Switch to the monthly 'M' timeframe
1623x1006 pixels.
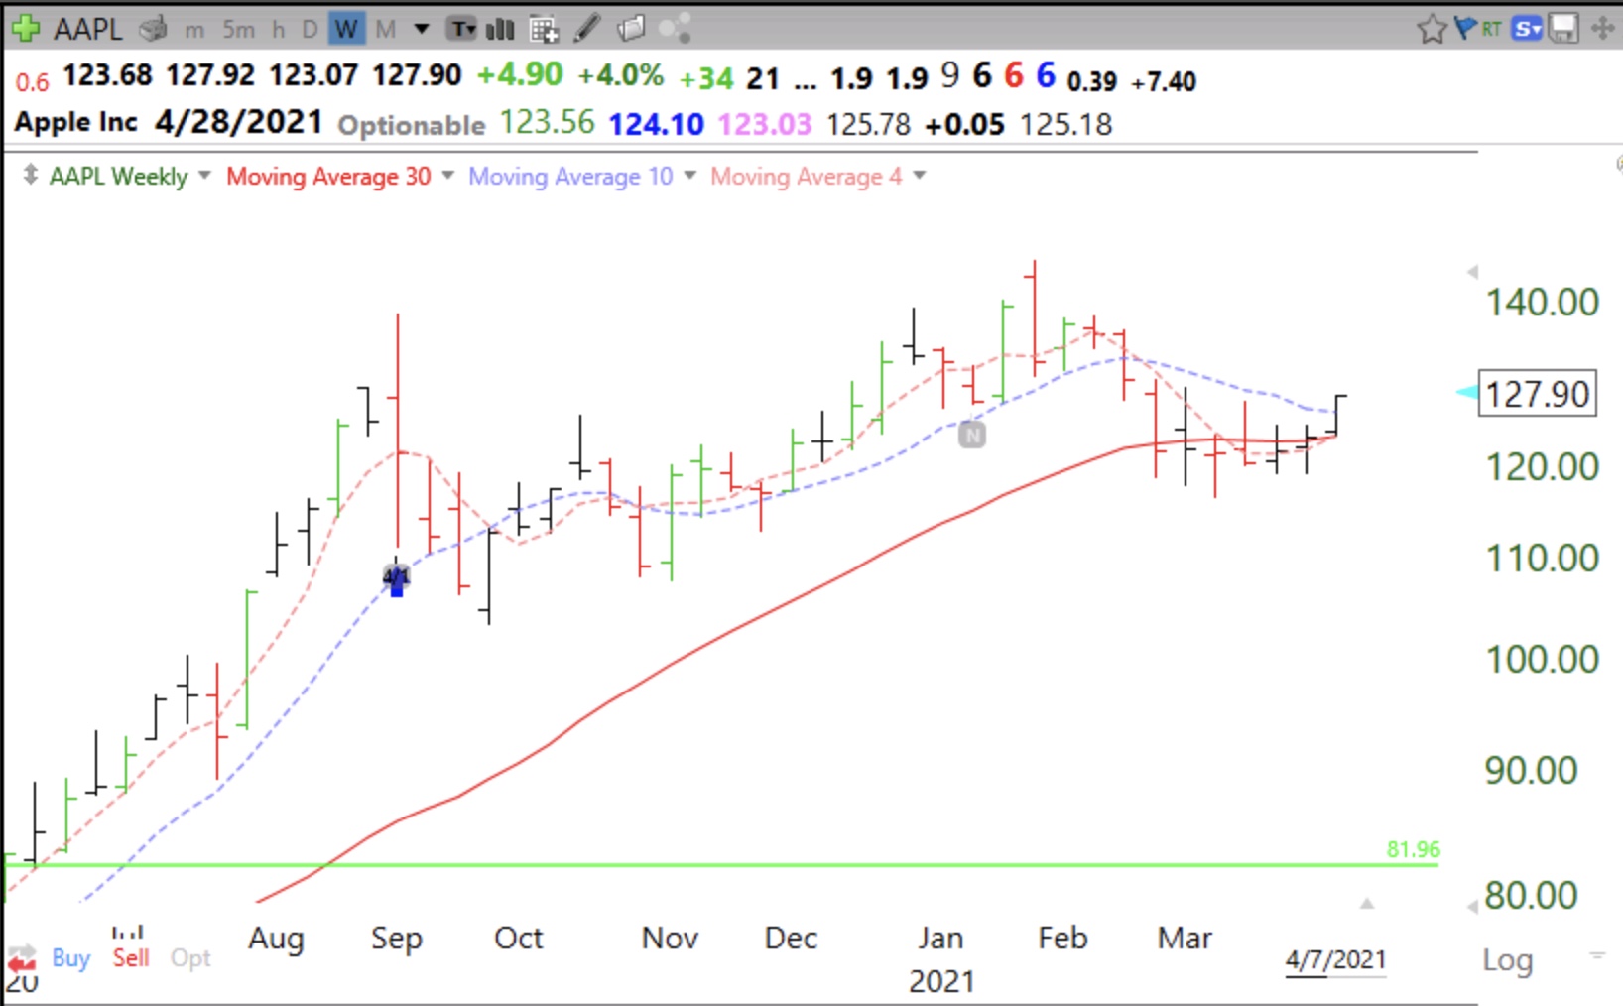(386, 29)
